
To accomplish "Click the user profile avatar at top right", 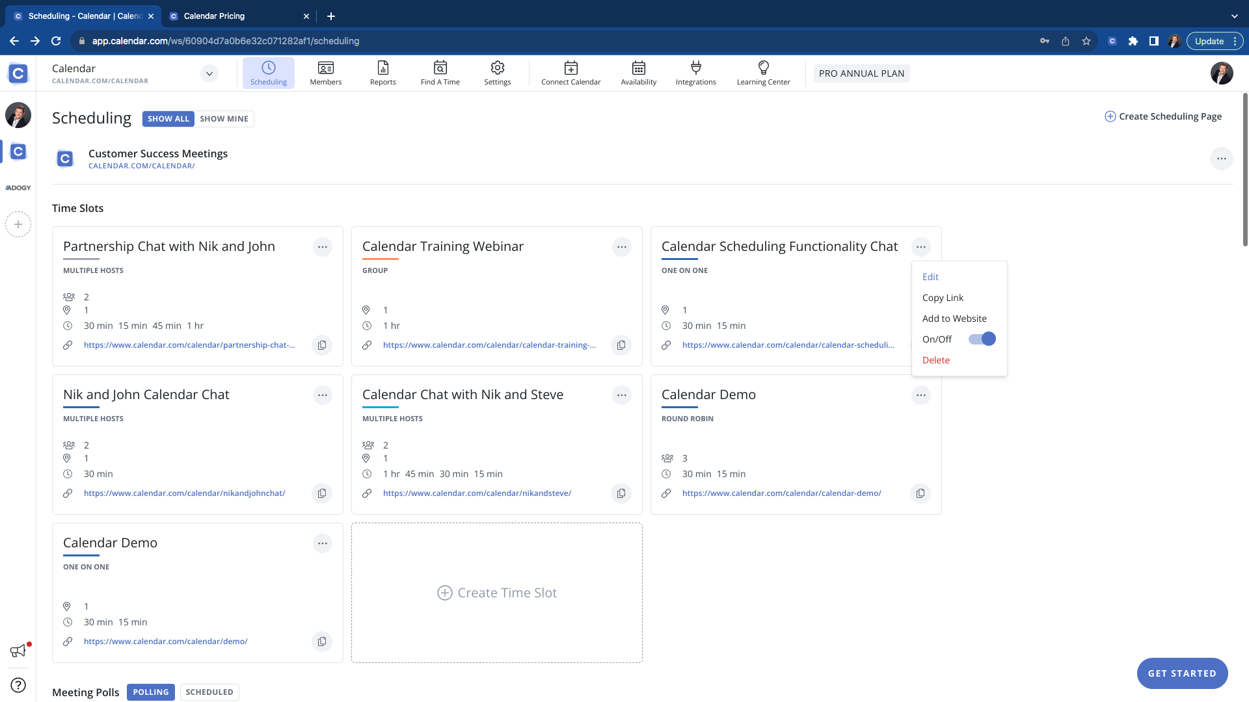I will 1222,73.
